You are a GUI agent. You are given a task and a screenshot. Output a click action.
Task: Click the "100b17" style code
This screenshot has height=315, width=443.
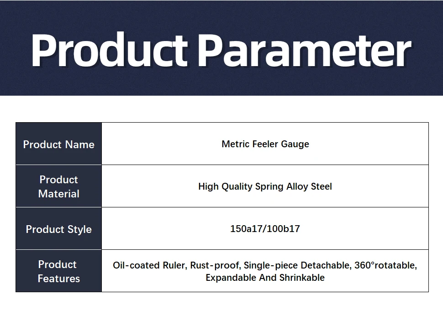(x=283, y=229)
